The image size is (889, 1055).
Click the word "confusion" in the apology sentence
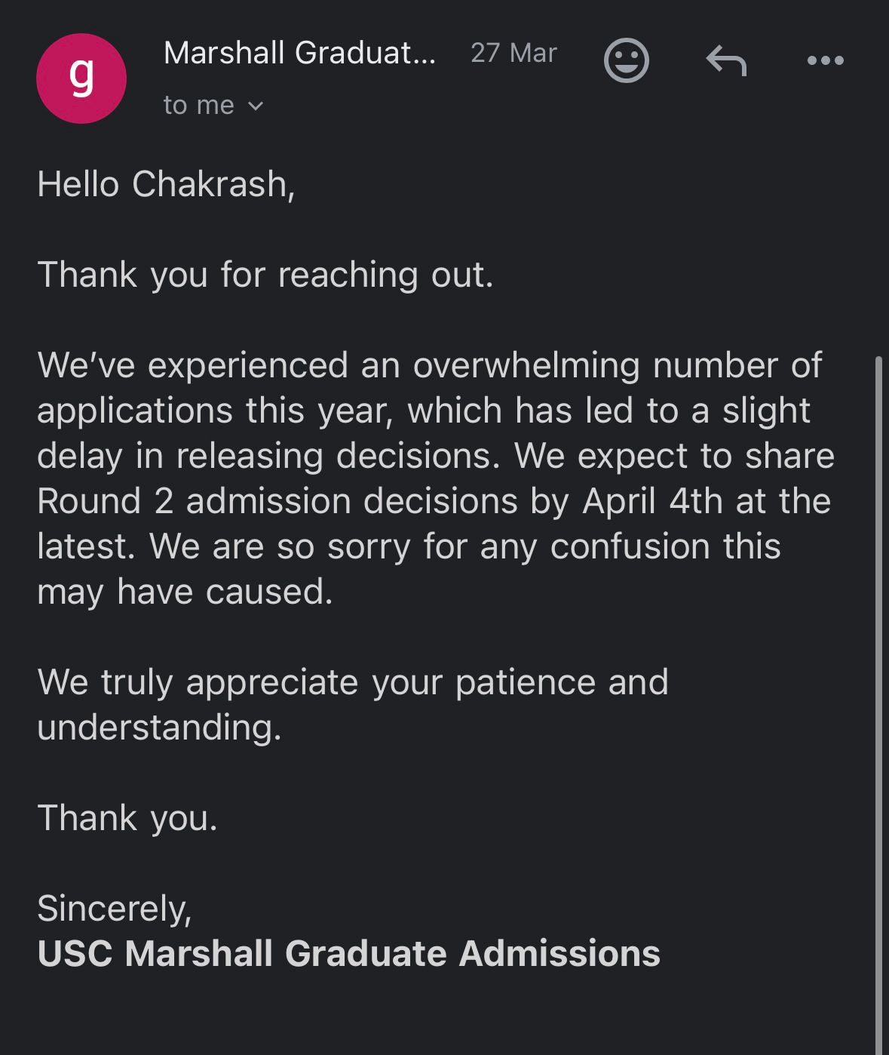coord(630,547)
